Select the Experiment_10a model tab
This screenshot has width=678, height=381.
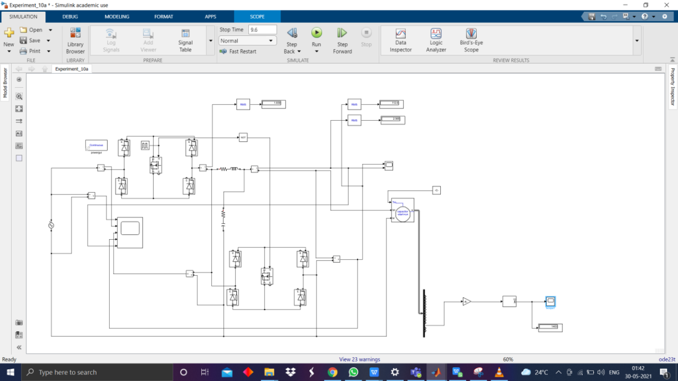[72, 69]
